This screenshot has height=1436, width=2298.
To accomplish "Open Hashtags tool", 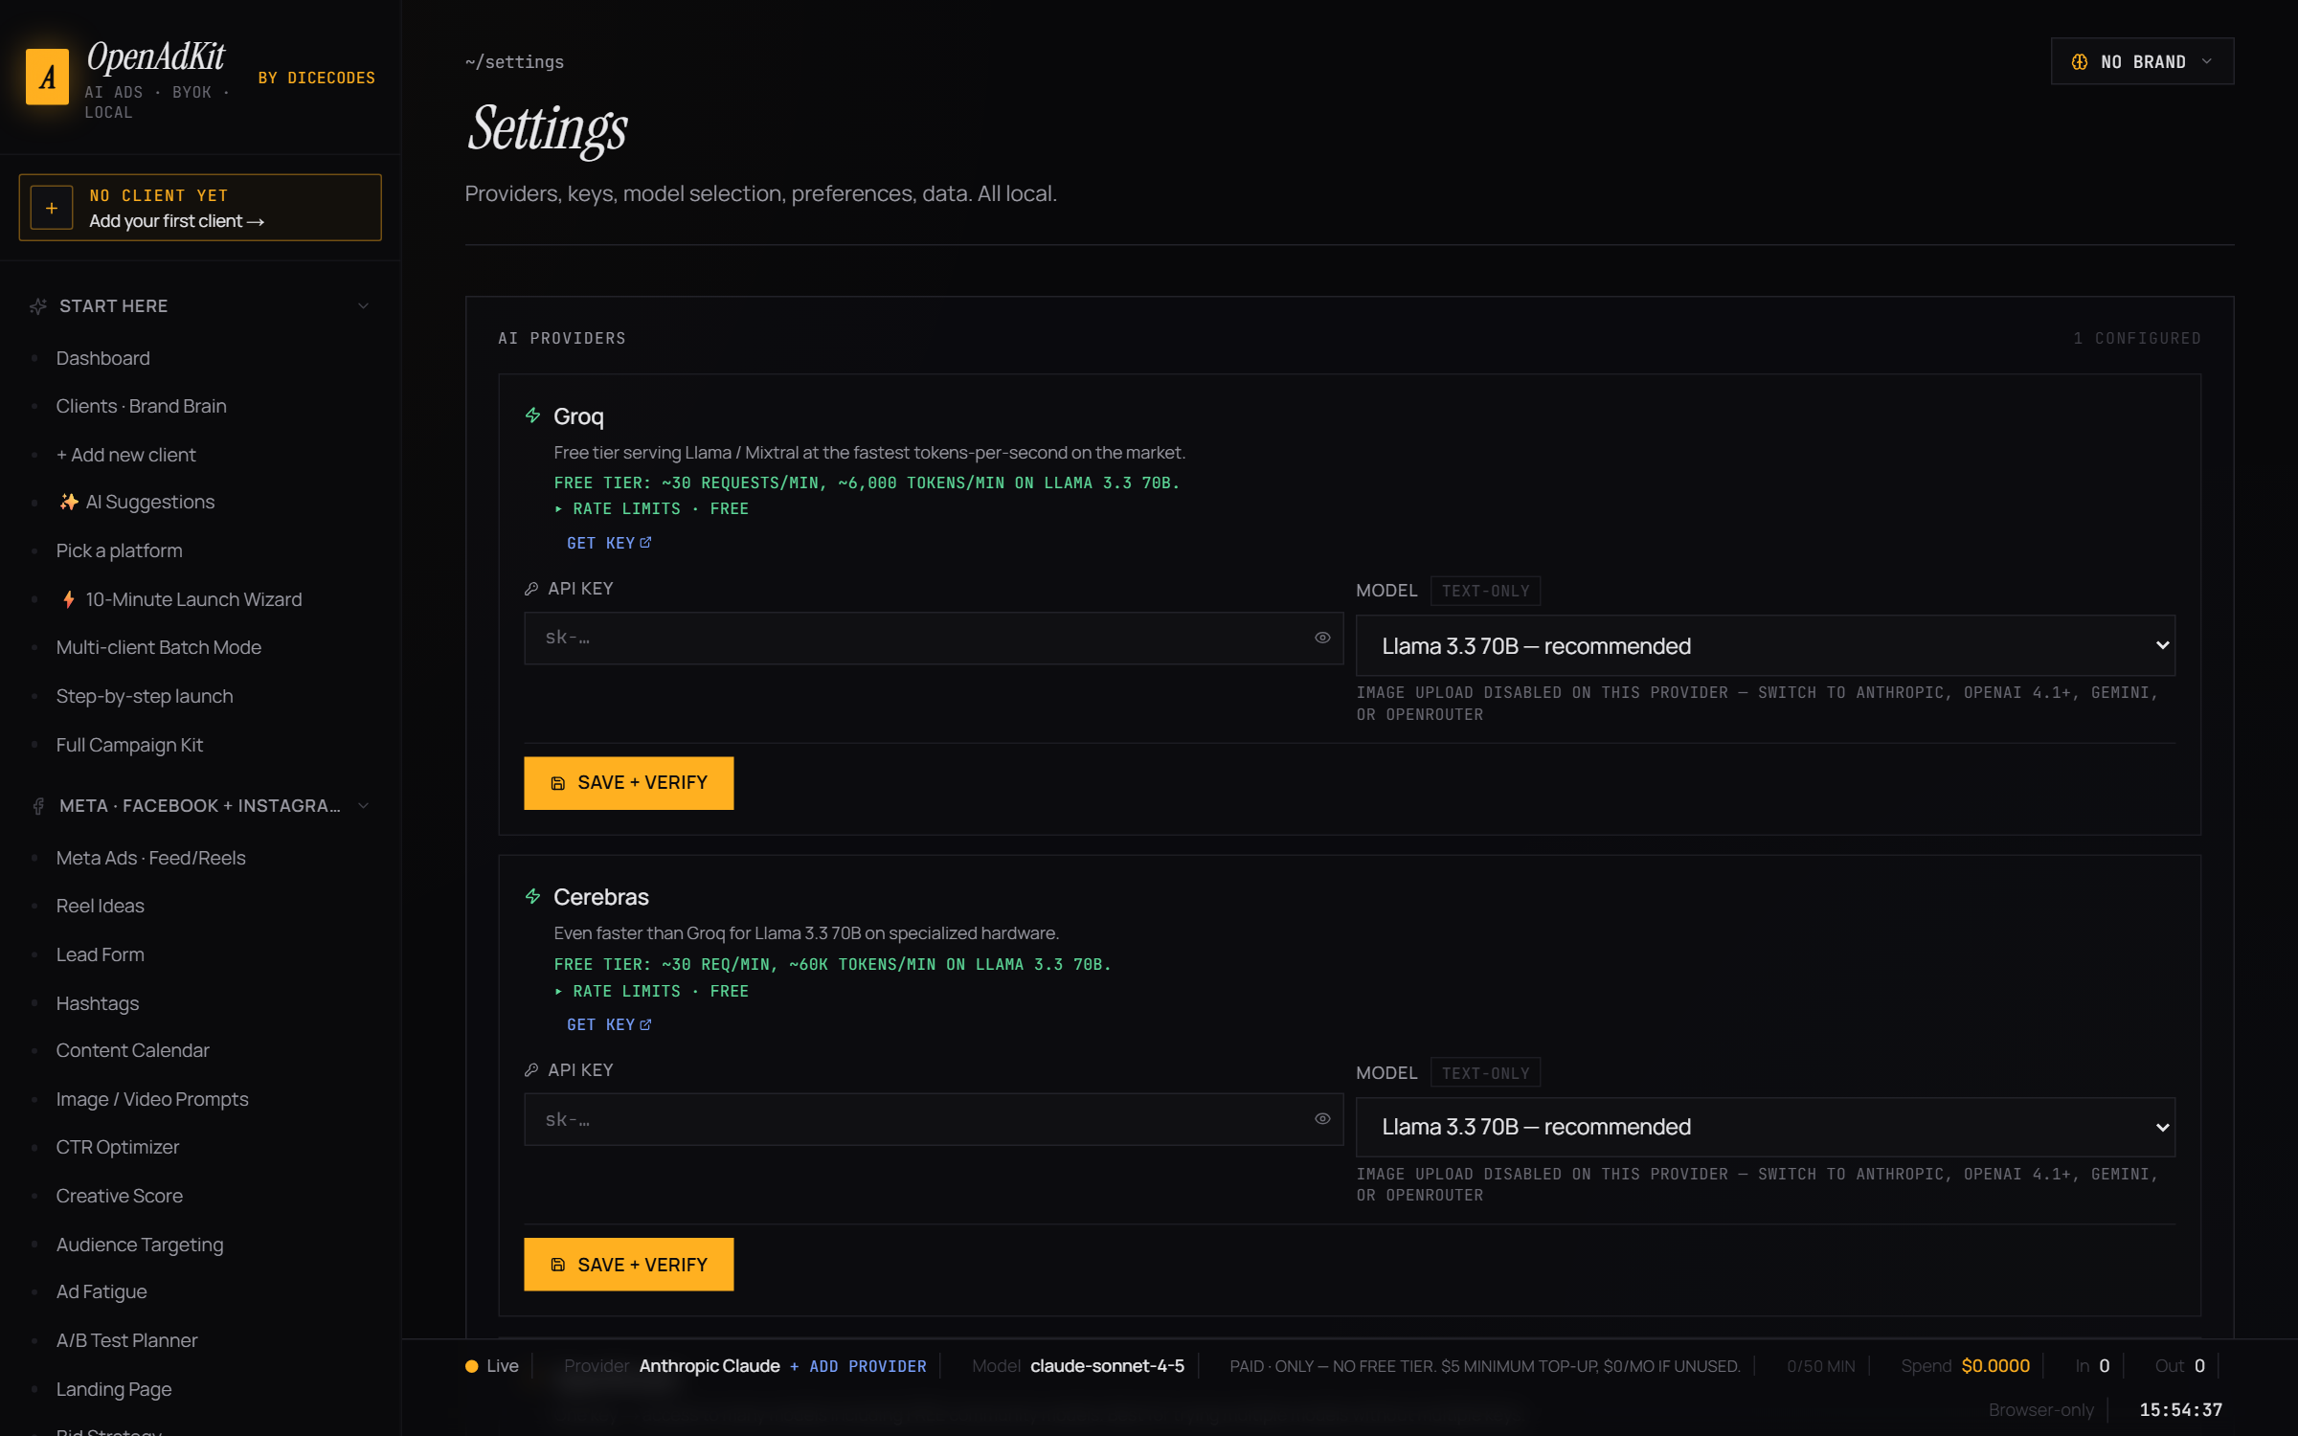I will click(x=98, y=1003).
